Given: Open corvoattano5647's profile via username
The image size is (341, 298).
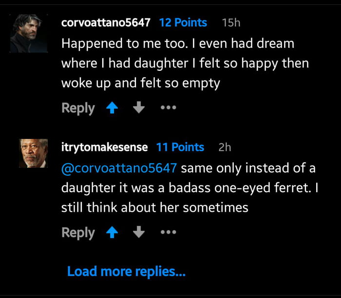Looking at the screenshot, I should (106, 22).
